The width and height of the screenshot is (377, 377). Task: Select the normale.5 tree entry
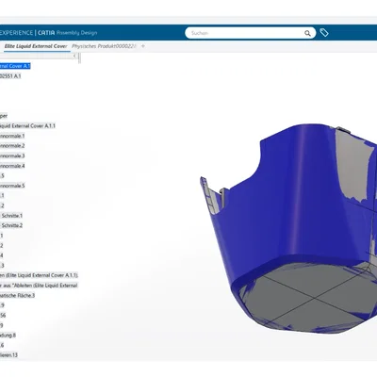click(12, 186)
